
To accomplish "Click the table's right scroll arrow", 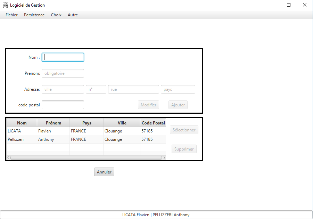I will 164,158.
